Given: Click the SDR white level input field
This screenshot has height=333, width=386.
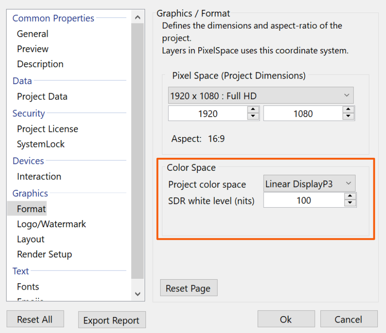Looking at the screenshot, I should [x=304, y=200].
